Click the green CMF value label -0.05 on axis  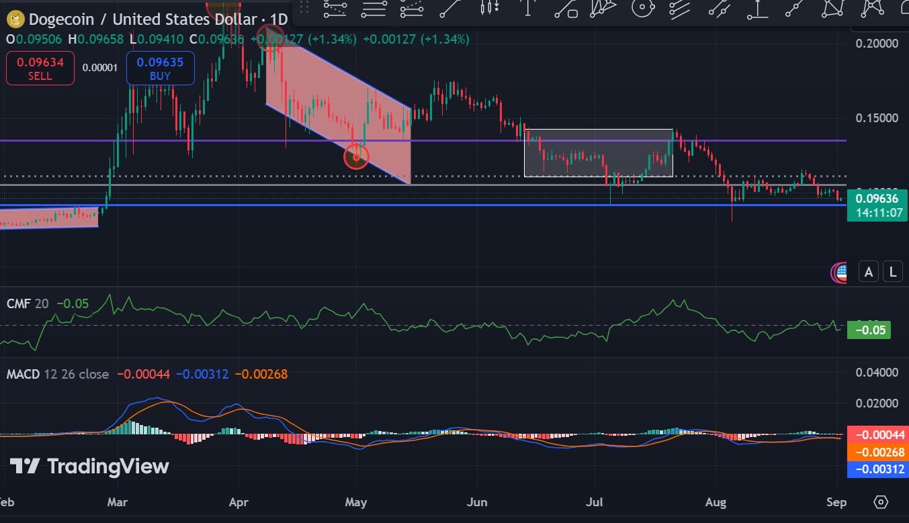[x=869, y=330]
